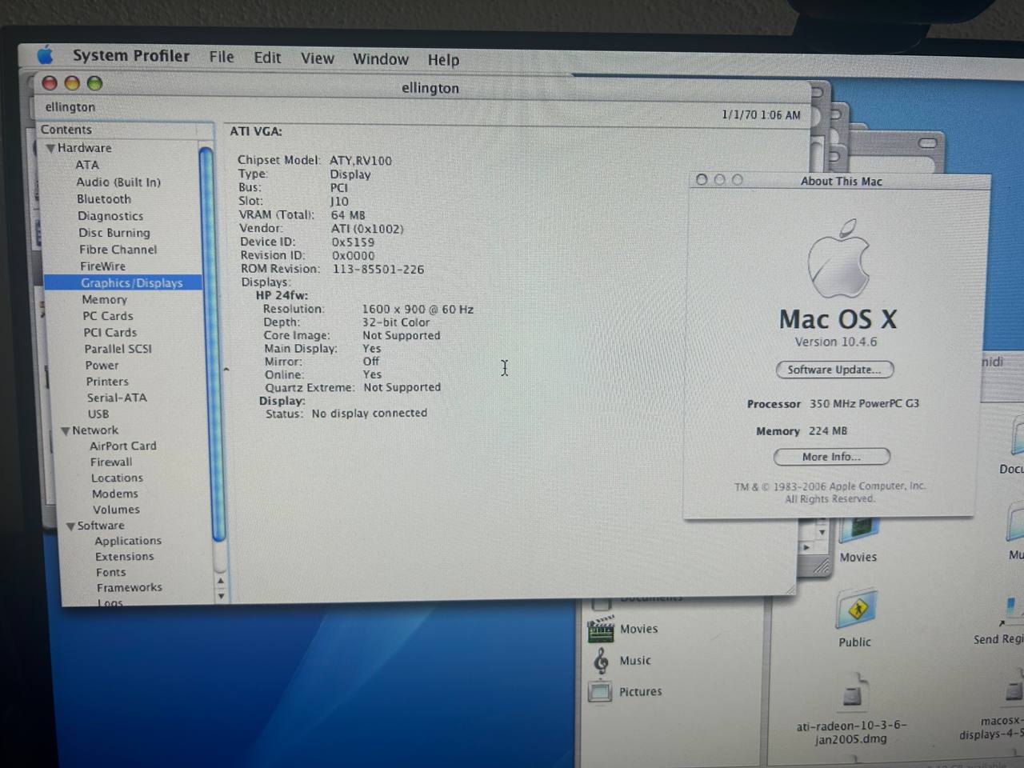Click the scroll down arrow in Contents list

pos(221,596)
